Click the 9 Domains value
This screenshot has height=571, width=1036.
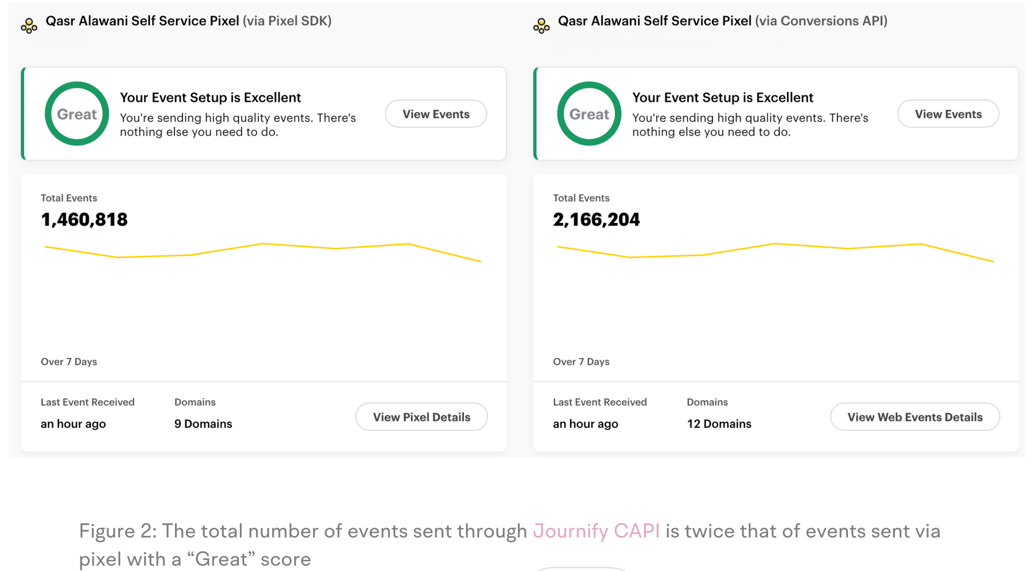click(203, 424)
